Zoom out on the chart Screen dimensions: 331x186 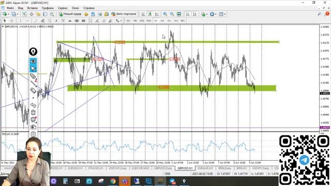(x=172, y=14)
